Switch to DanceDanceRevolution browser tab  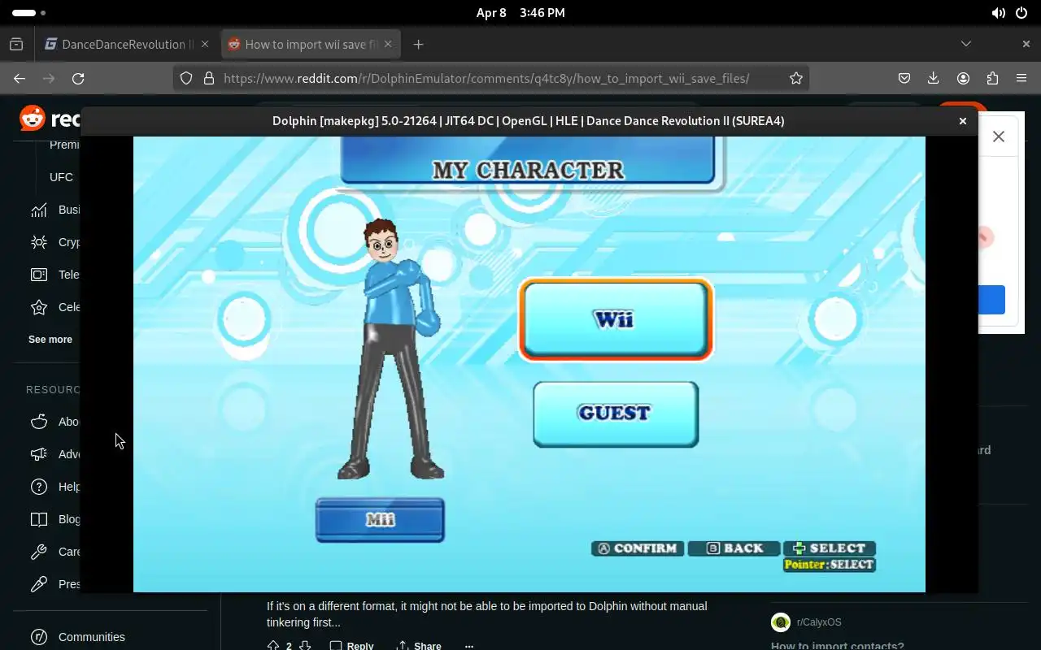(x=120, y=45)
